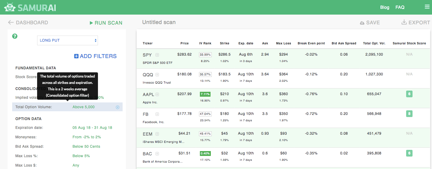
Task: Sort by Ask column header
Action: 265,43
